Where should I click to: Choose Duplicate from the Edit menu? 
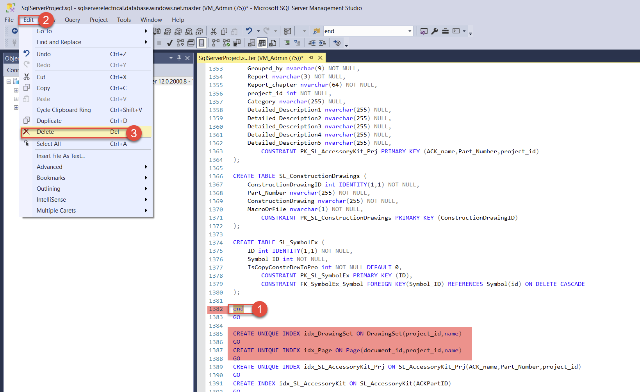86,121
